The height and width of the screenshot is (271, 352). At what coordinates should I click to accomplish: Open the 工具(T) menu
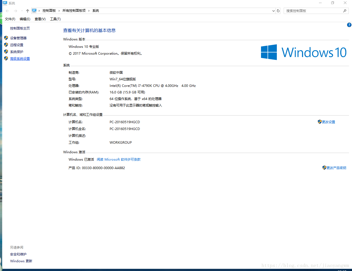[x=55, y=19]
